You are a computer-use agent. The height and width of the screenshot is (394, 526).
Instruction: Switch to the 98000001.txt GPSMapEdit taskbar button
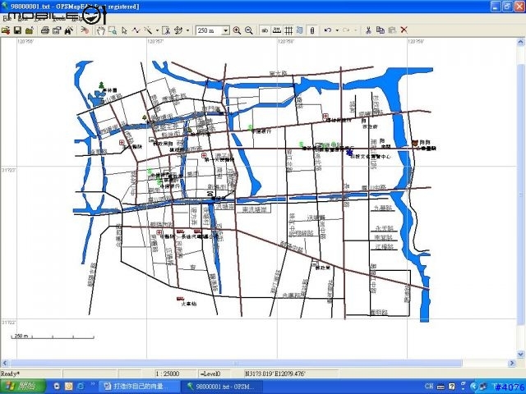click(x=221, y=387)
